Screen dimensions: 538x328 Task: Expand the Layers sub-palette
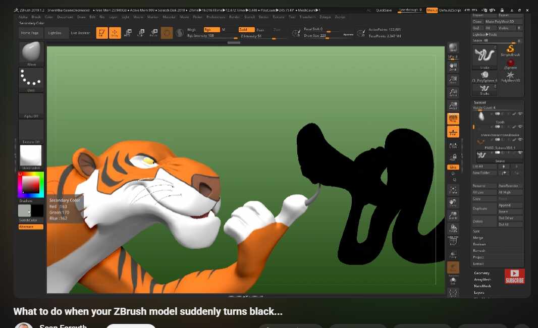479,293
